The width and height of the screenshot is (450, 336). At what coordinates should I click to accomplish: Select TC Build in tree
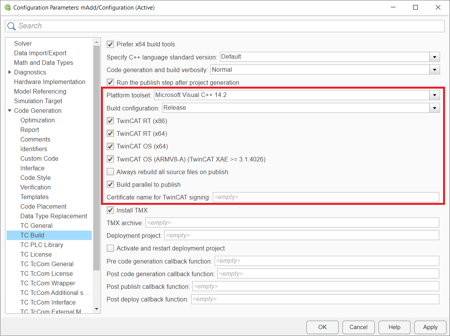[x=49, y=236]
